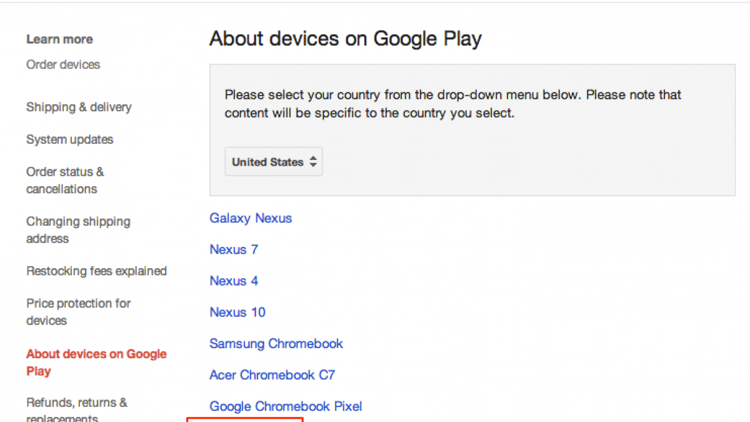The height and width of the screenshot is (422, 750).
Task: Click the Learn more sidebar heading
Action: coord(59,39)
